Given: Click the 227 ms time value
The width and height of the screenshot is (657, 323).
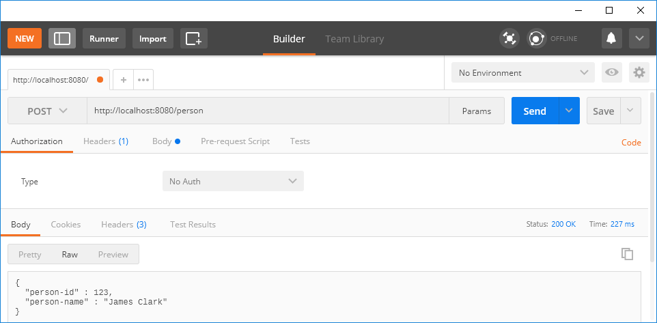Looking at the screenshot, I should pos(622,224).
